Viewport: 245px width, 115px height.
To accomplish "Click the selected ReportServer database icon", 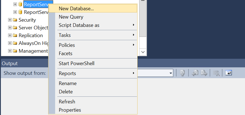I will point(20,4).
